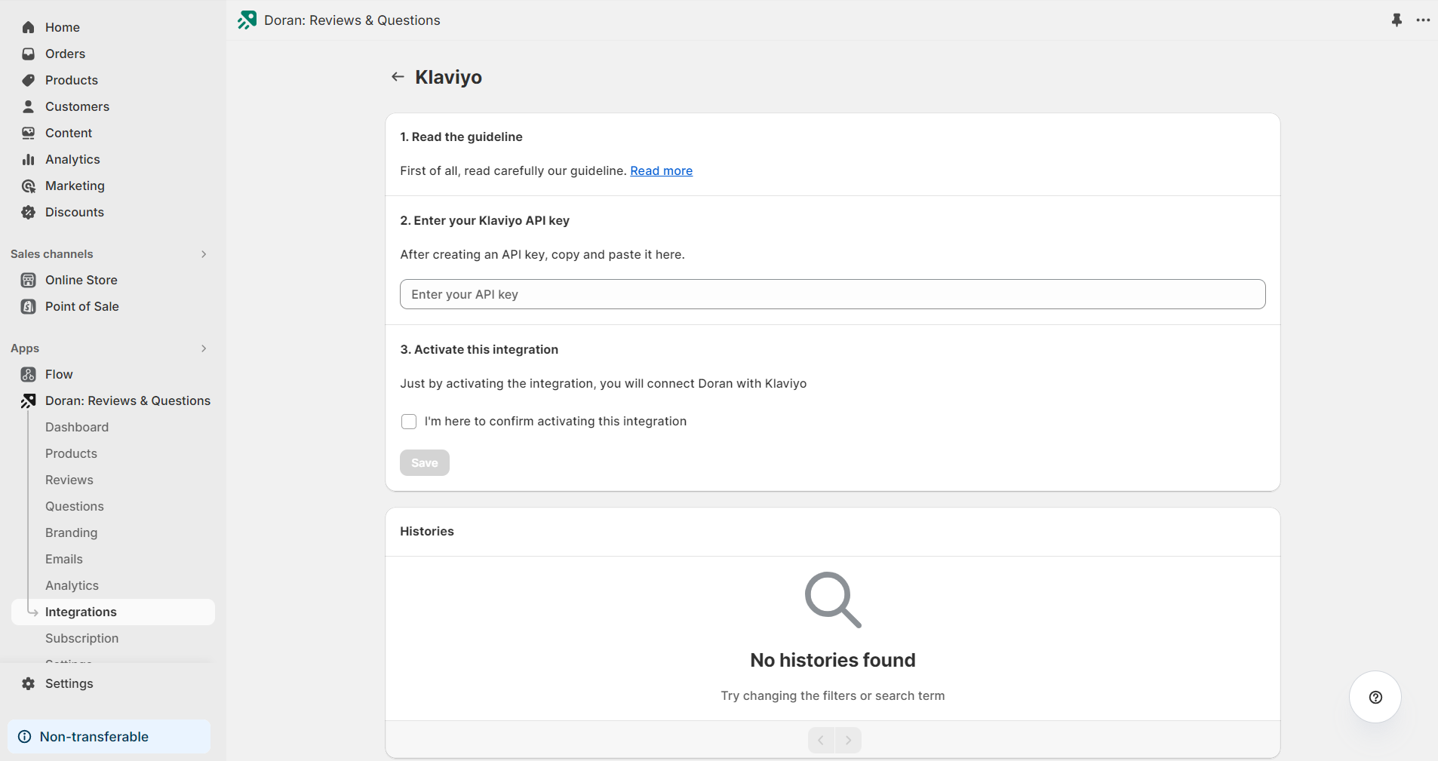Viewport: 1438px width, 761px height.
Task: Focus the Enter your API key field
Action: (832, 294)
